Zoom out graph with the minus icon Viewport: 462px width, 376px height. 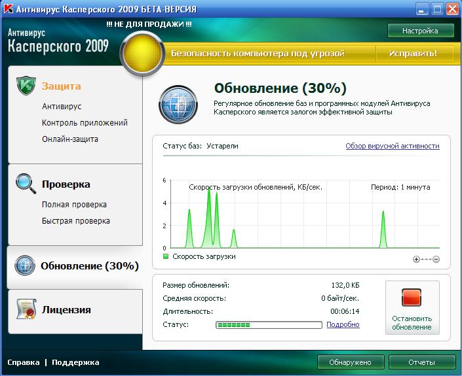pos(436,260)
